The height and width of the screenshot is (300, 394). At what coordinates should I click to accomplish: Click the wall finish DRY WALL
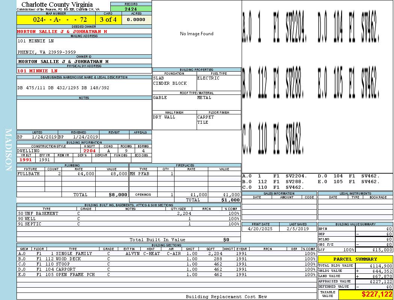(x=164, y=117)
